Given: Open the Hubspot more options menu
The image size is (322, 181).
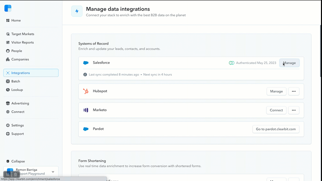Looking at the screenshot, I should [x=294, y=91].
